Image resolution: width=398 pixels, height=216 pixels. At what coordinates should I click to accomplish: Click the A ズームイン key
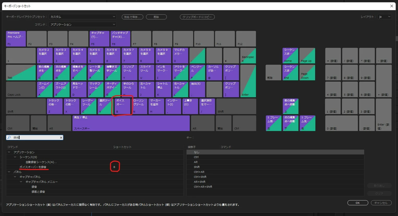click(x=45, y=89)
